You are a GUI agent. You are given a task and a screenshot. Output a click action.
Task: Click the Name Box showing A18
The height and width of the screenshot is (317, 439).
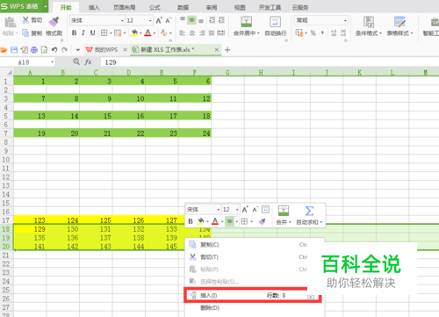coord(28,62)
